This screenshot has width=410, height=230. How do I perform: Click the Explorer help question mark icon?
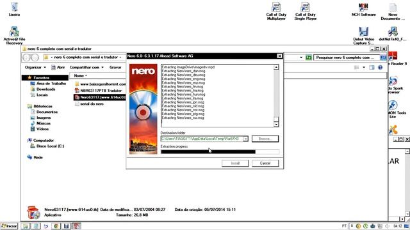(380, 68)
